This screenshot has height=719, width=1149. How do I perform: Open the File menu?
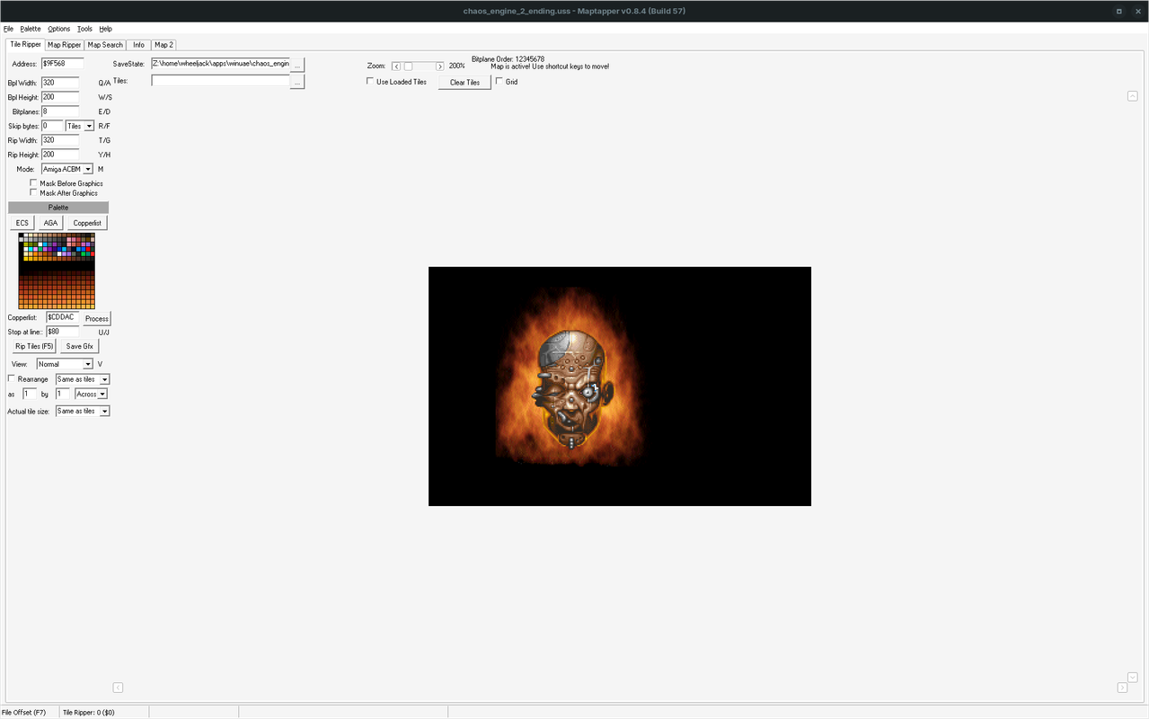pyautogui.click(x=8, y=29)
